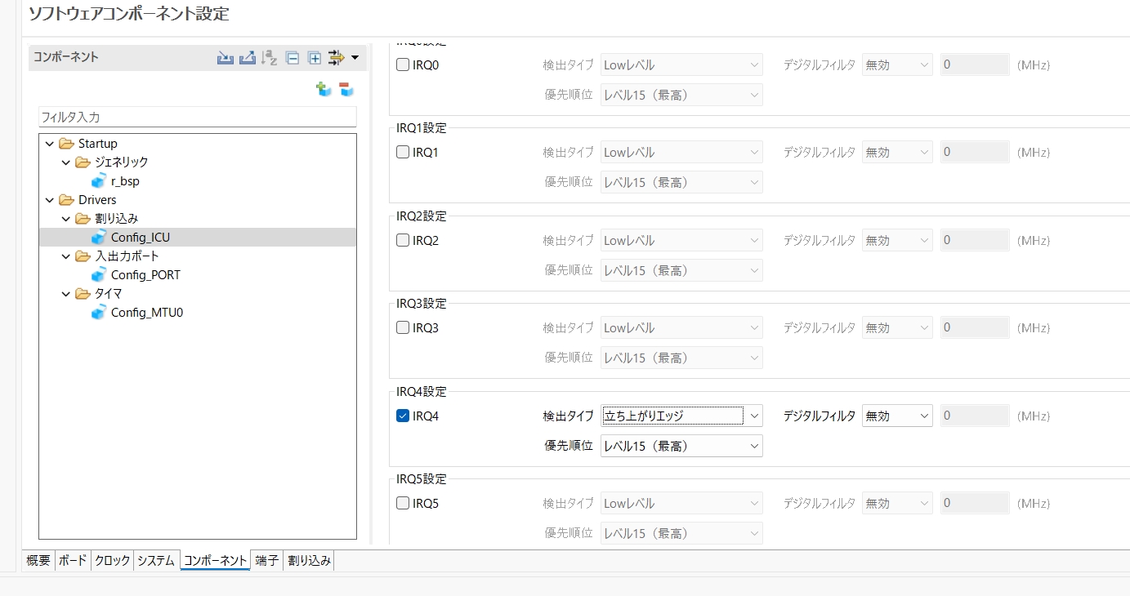
Task: Select Config_PORT in the component tree
Action: coord(145,275)
